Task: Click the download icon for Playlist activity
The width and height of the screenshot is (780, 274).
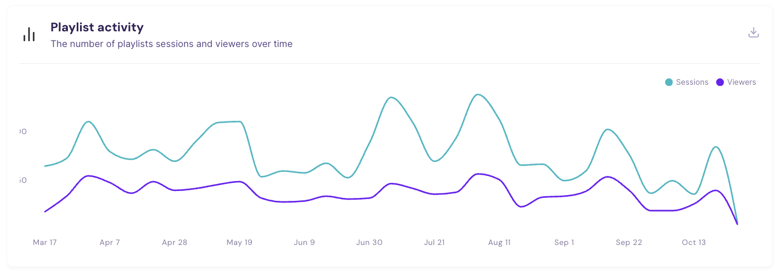Action: 753,33
